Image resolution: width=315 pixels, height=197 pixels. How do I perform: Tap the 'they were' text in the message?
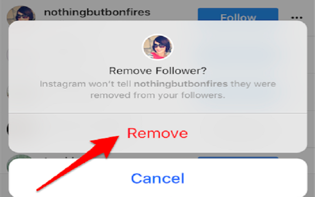(x=253, y=84)
